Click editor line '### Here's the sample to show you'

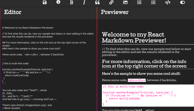[31, 49]
